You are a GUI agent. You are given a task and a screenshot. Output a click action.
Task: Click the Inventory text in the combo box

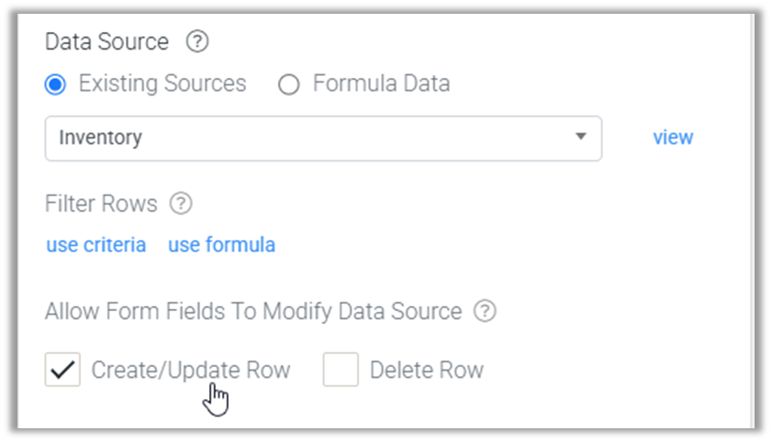point(100,138)
